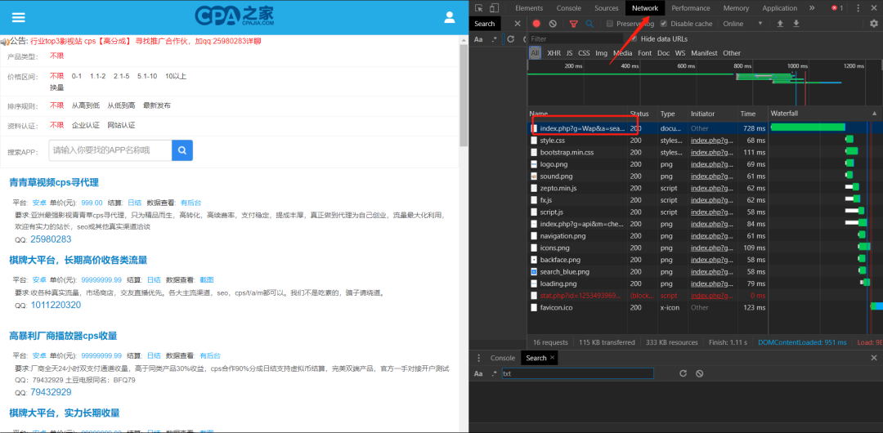The image size is (883, 433).
Task: Open the Memory tab
Action: [x=736, y=8]
